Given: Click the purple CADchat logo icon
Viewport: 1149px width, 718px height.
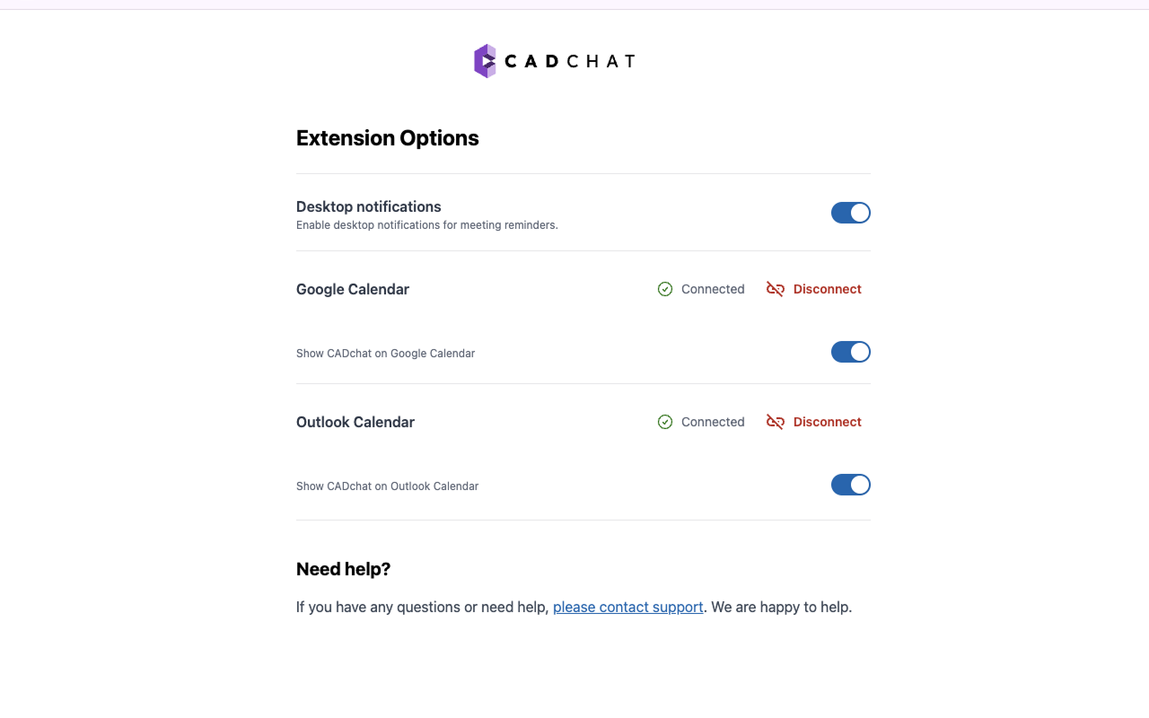Looking at the screenshot, I should tap(485, 61).
